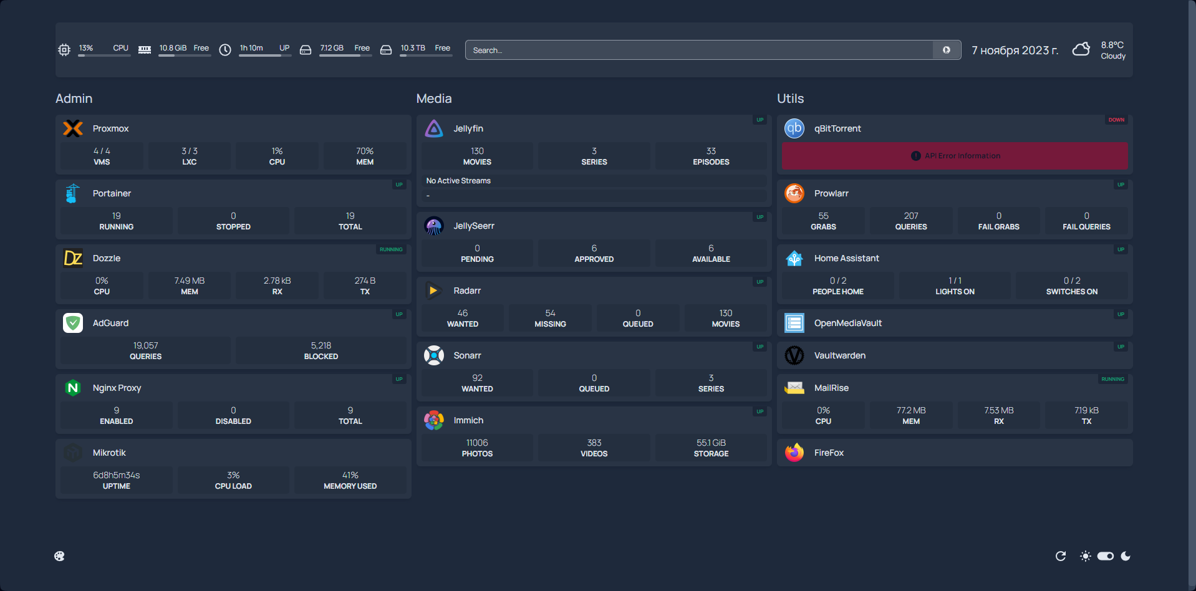
Task: Click the date 7 ноября 2023 г.
Action: [x=1015, y=50]
